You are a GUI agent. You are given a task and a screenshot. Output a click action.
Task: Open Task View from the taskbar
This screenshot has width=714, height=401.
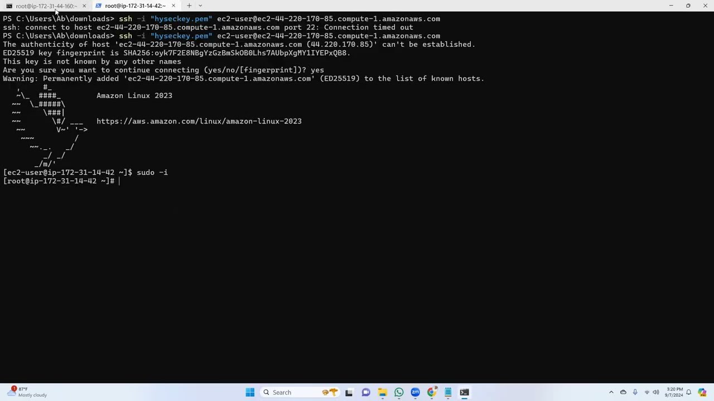[349, 393]
